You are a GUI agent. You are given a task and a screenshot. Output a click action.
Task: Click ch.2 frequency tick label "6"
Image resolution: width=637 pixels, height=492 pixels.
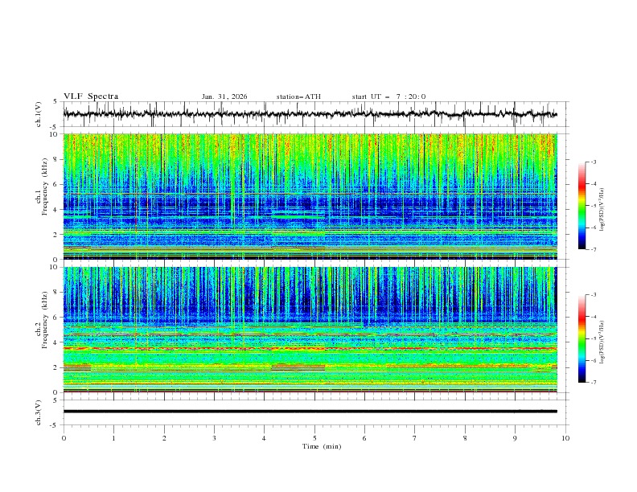coord(56,318)
